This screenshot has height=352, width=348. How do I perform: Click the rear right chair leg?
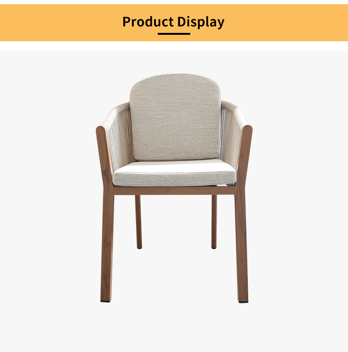click(214, 222)
